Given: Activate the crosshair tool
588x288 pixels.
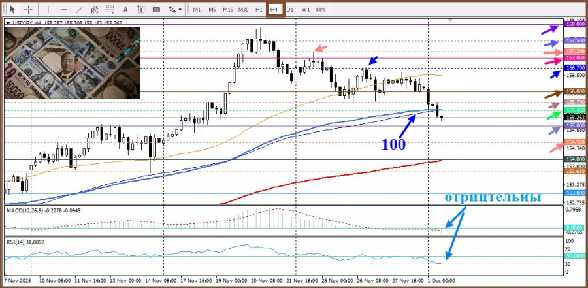Looking at the screenshot, I should pos(29,9).
